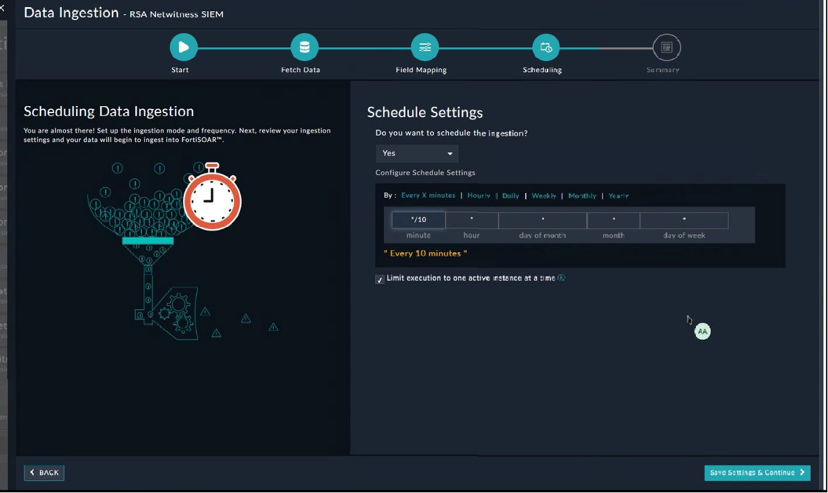Select the Every X minutes schedule option
The width and height of the screenshot is (828, 493).
(428, 196)
